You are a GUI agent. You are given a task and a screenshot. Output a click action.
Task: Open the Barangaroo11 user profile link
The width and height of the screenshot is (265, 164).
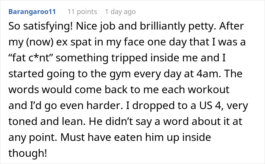[33, 12]
